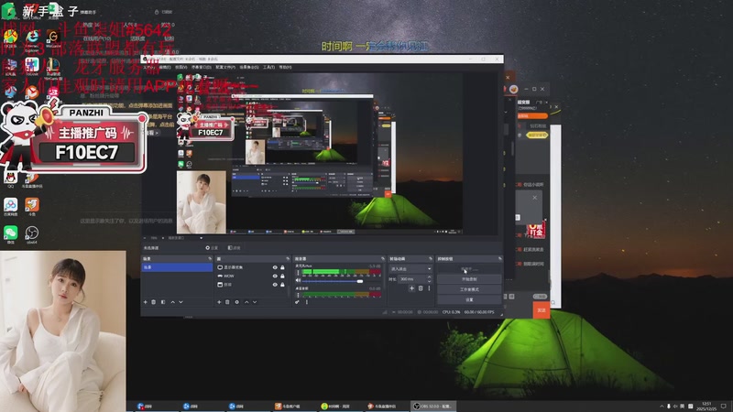Pop out the Controls panel dock icon
The height and width of the screenshot is (412, 733).
tap(499, 259)
